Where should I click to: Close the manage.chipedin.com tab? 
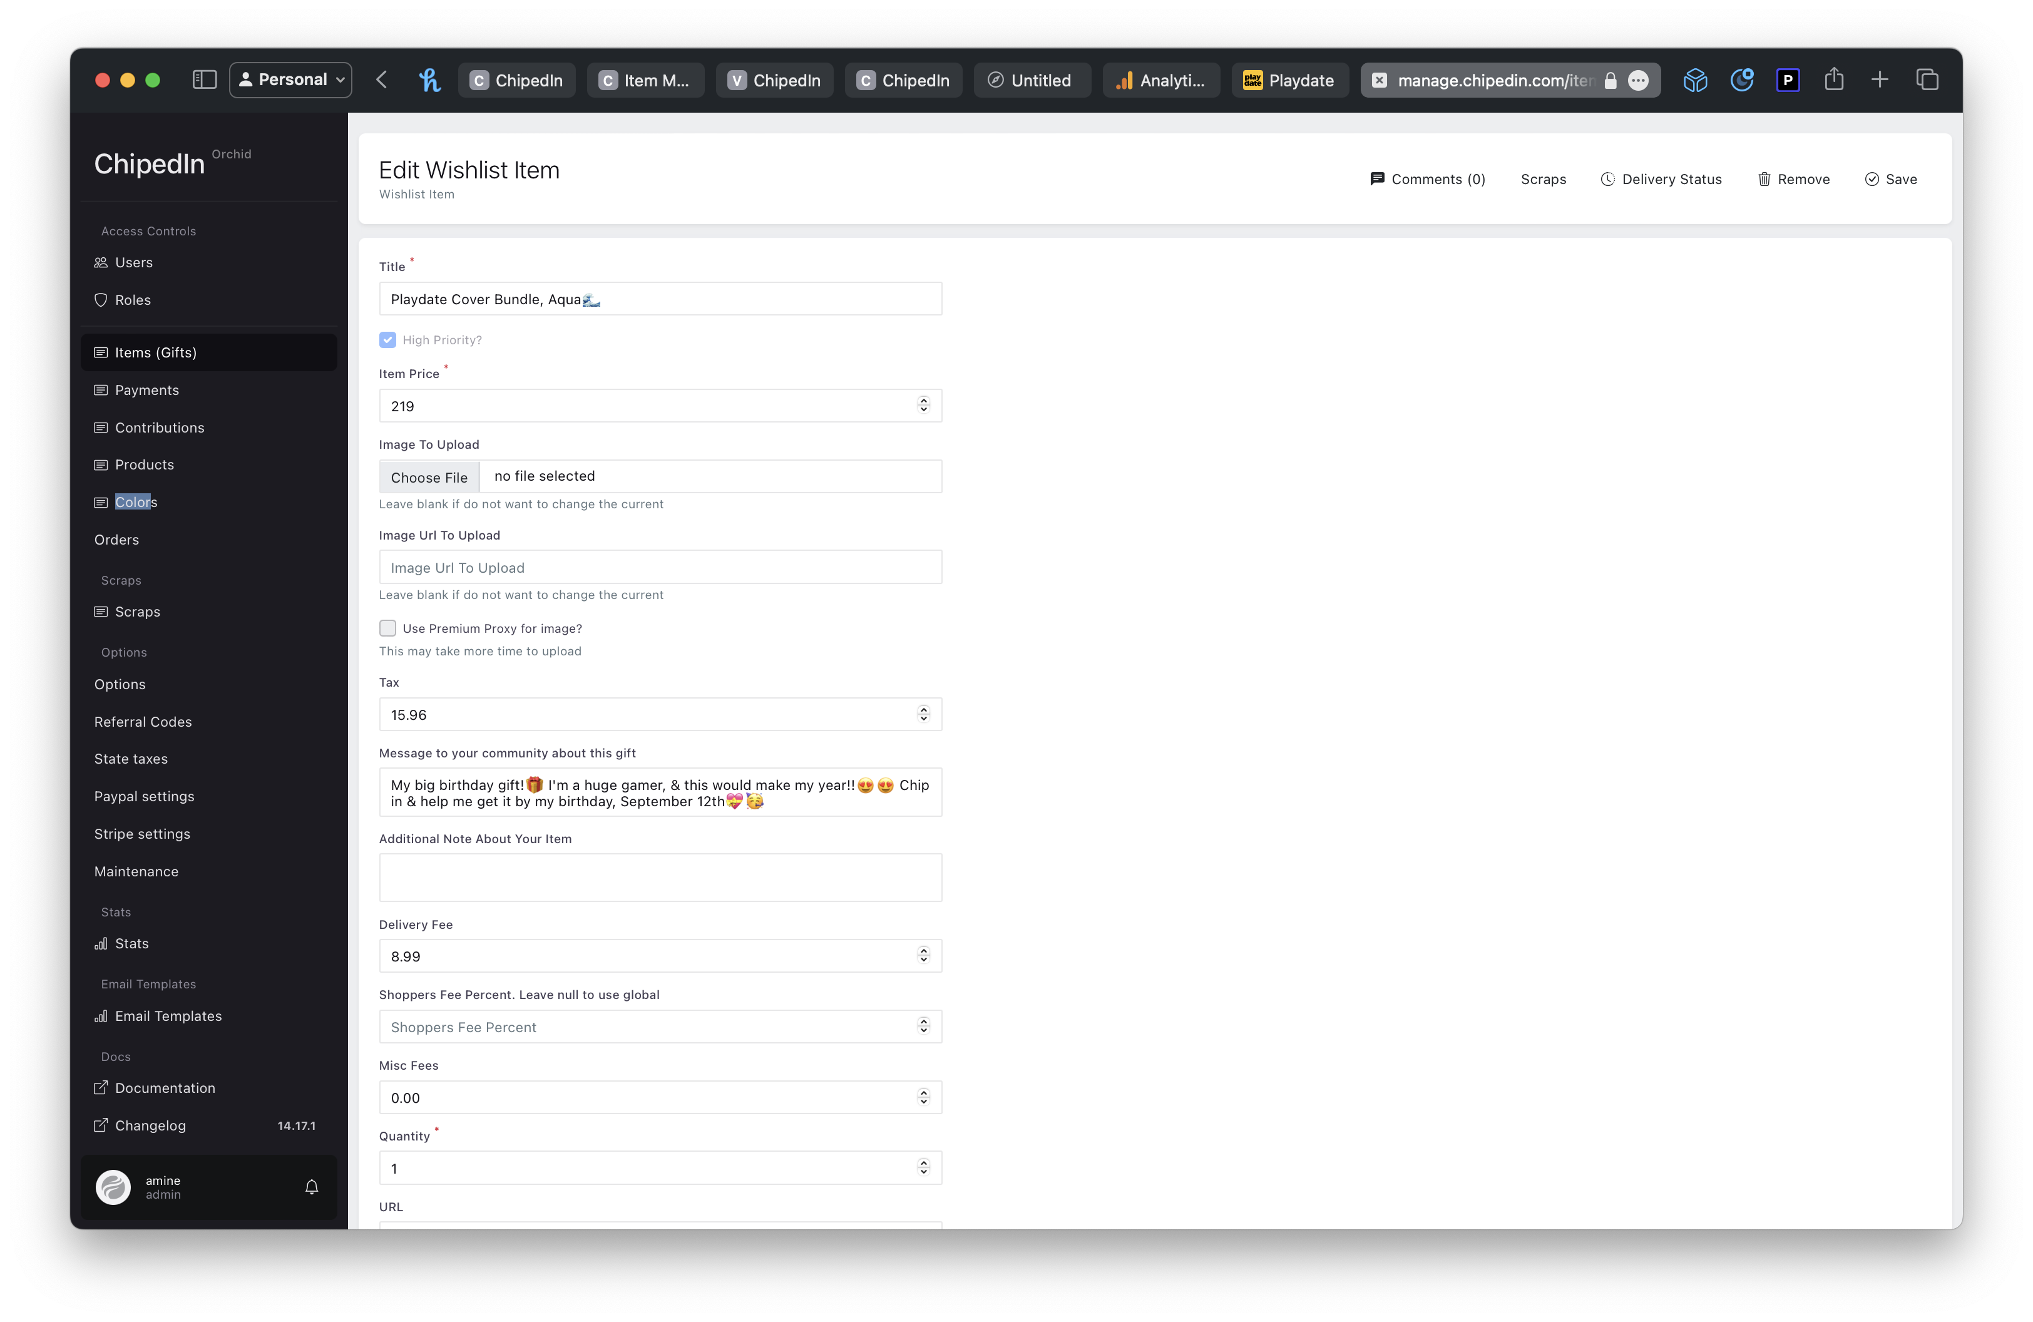(x=1379, y=80)
